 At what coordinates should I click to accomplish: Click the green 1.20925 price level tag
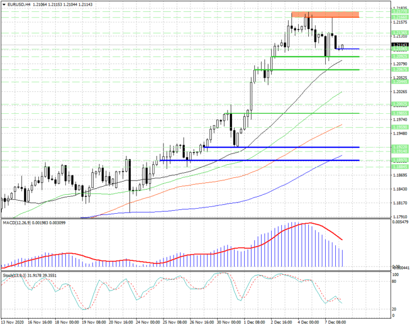[x=400, y=57]
